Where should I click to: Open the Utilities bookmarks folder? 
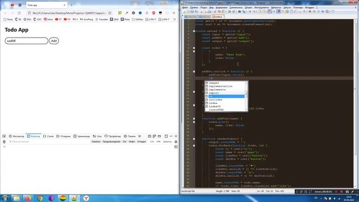(137, 20)
